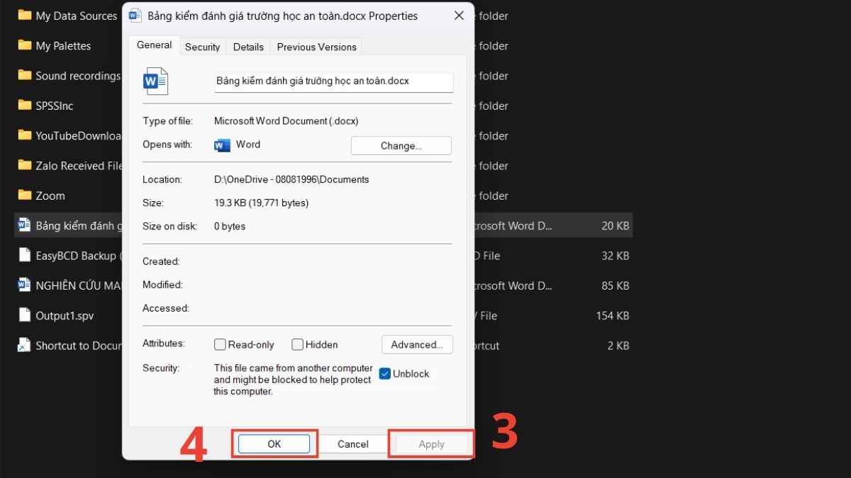851x478 pixels.
Task: Open the Advanced attributes dialog
Action: [x=417, y=344]
